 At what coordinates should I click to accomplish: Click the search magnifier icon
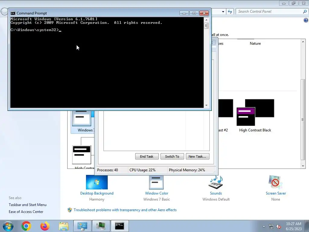[305, 11]
